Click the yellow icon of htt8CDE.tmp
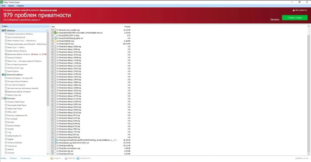 55,41
